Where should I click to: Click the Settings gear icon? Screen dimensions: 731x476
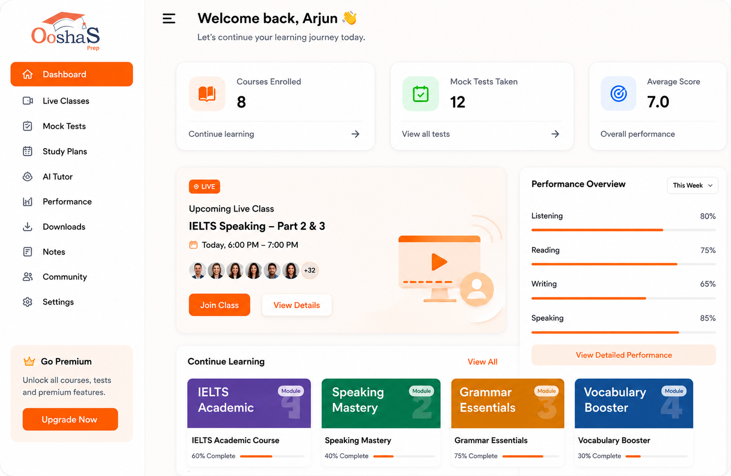pos(28,302)
